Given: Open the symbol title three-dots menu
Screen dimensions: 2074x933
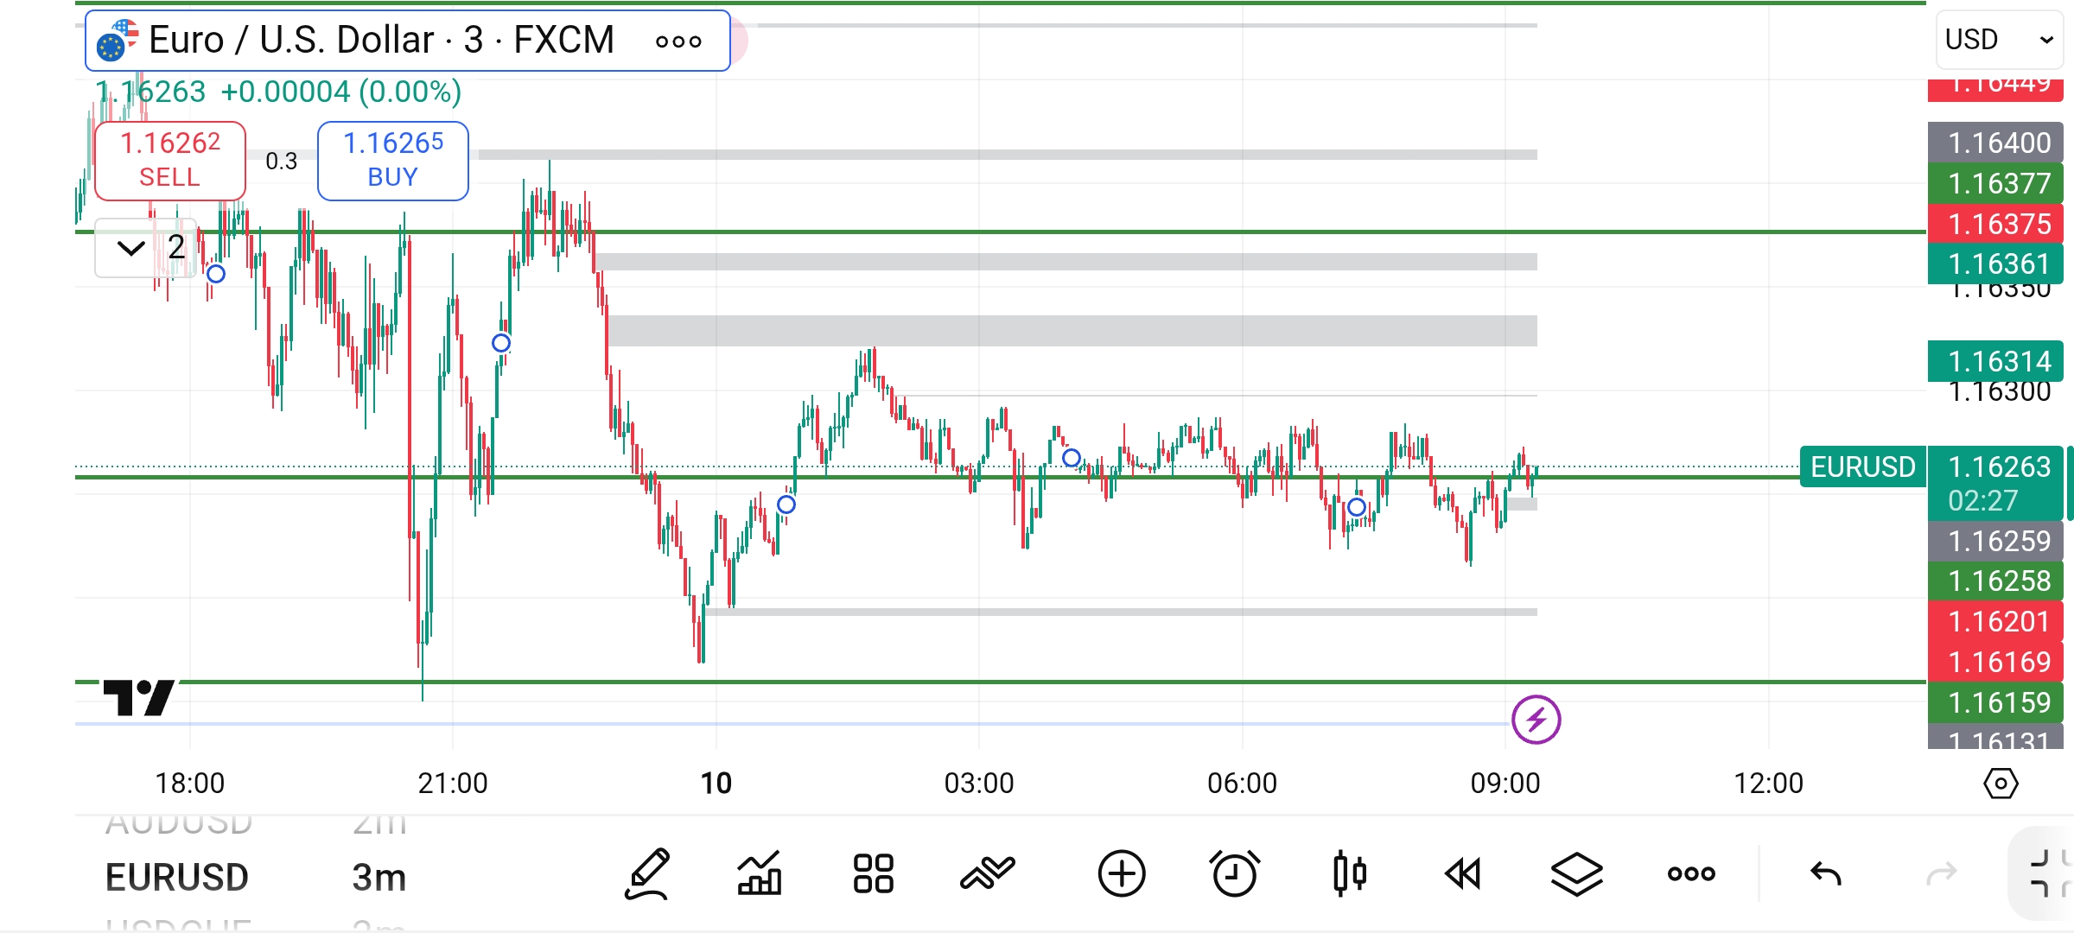Looking at the screenshot, I should pos(678,41).
